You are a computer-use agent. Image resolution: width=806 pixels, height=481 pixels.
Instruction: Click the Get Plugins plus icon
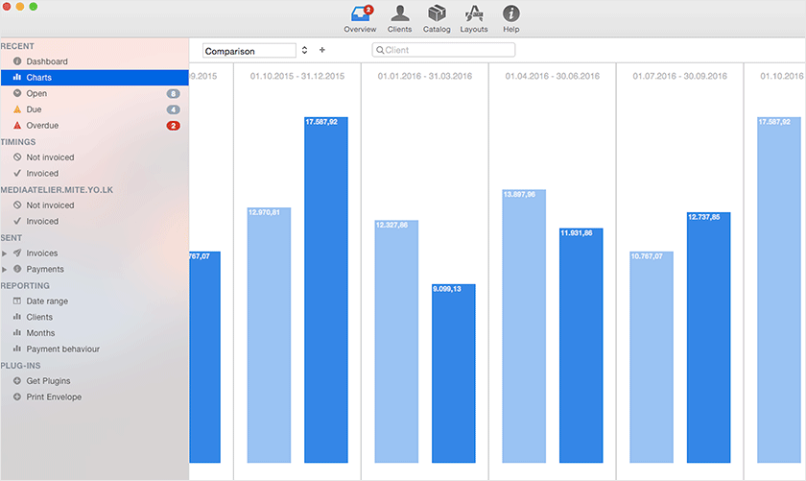pos(17,381)
